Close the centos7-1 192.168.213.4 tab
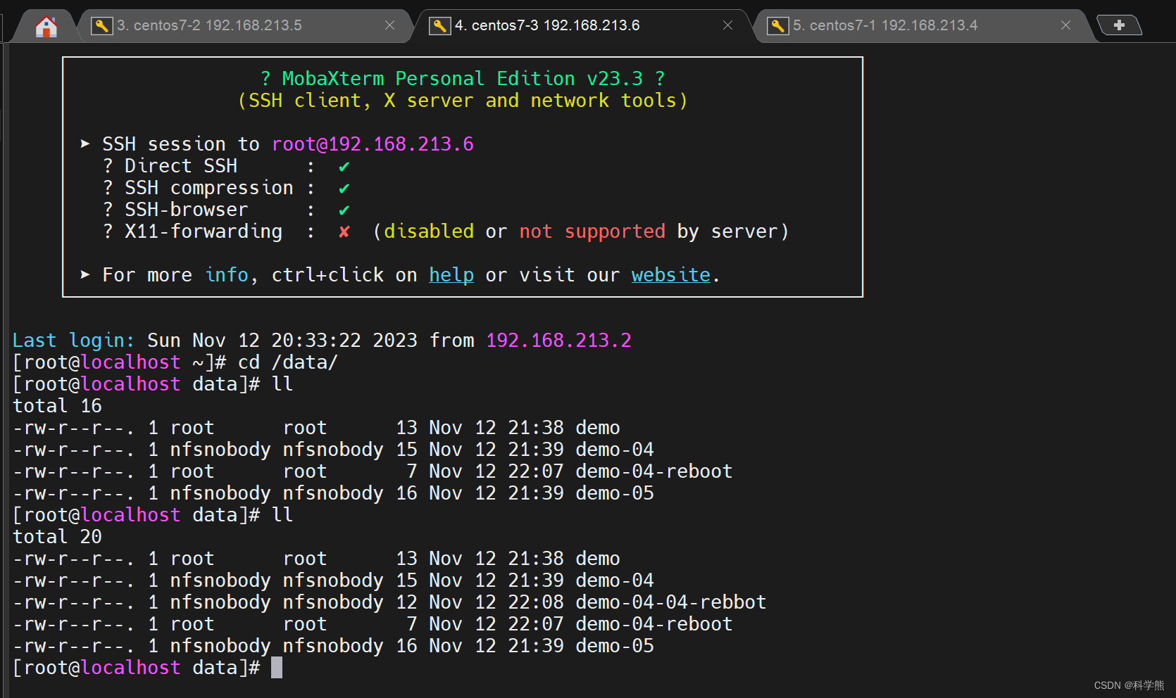1176x698 pixels. [x=1065, y=25]
